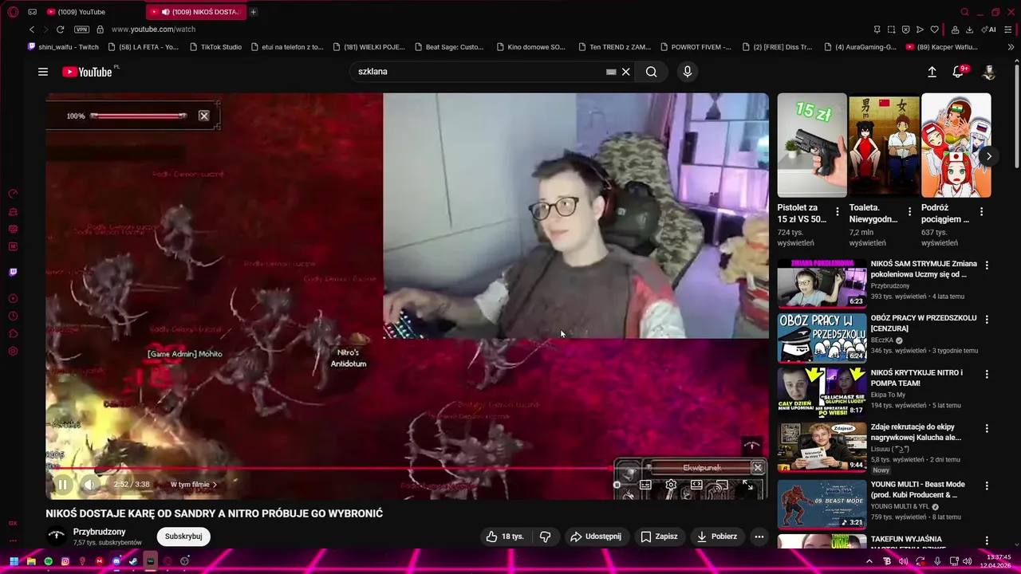Image resolution: width=1021 pixels, height=574 pixels.
Task: Open the YouTube upload/create icon
Action: [x=932, y=72]
